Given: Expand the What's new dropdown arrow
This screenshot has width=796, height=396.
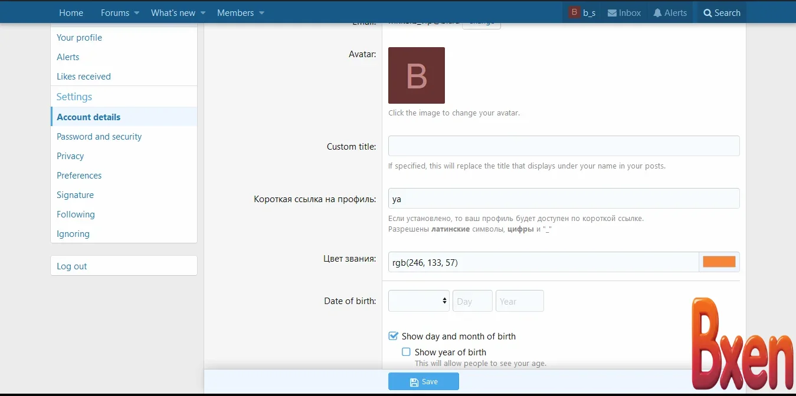Looking at the screenshot, I should [203, 13].
